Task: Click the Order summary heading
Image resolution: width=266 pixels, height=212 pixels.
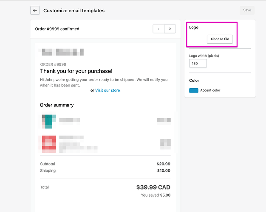Action: point(57,105)
